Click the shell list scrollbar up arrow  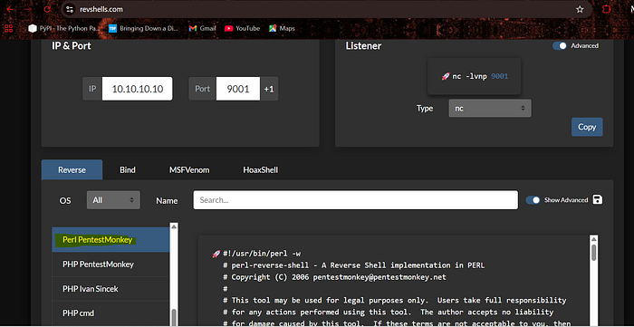pyautogui.click(x=174, y=226)
